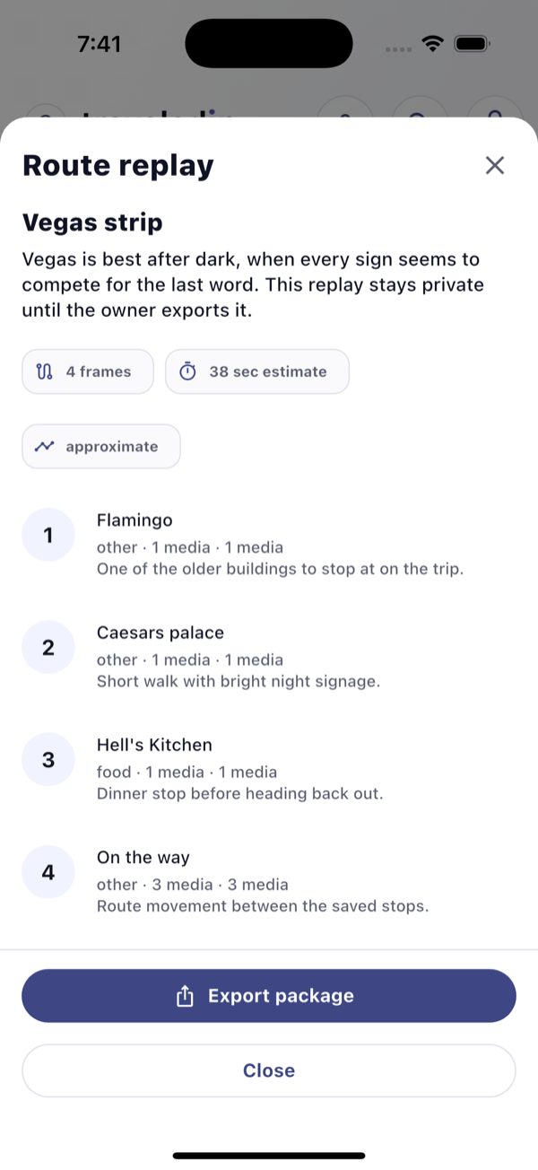Tap the approximate chip
This screenshot has height=1170, width=538.
101,446
